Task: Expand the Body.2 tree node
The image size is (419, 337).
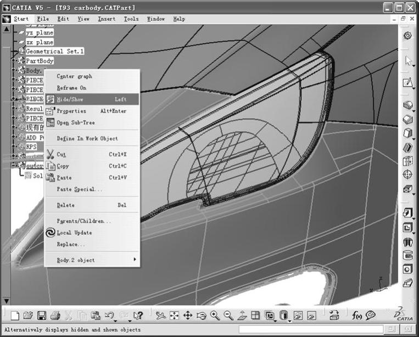Action: (13, 70)
